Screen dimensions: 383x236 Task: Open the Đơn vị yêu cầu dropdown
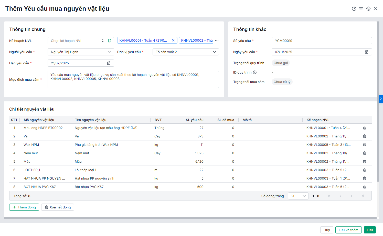coord(214,52)
